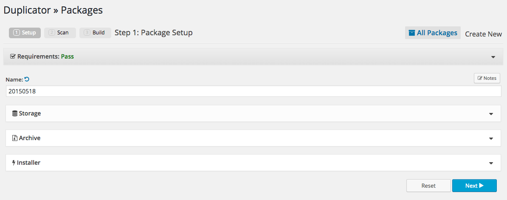Image resolution: width=507 pixels, height=200 pixels.
Task: Click the reset name icon beside Name
Action: point(27,79)
